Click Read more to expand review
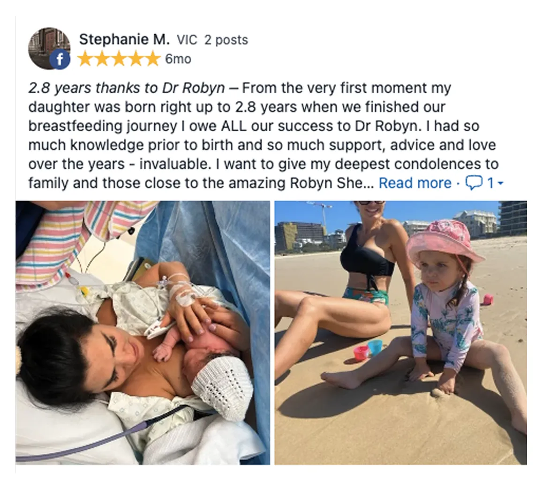Viewport: 542px width, 488px height. [x=415, y=183]
